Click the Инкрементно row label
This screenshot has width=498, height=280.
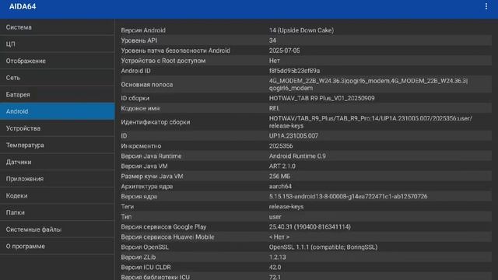[x=141, y=145]
